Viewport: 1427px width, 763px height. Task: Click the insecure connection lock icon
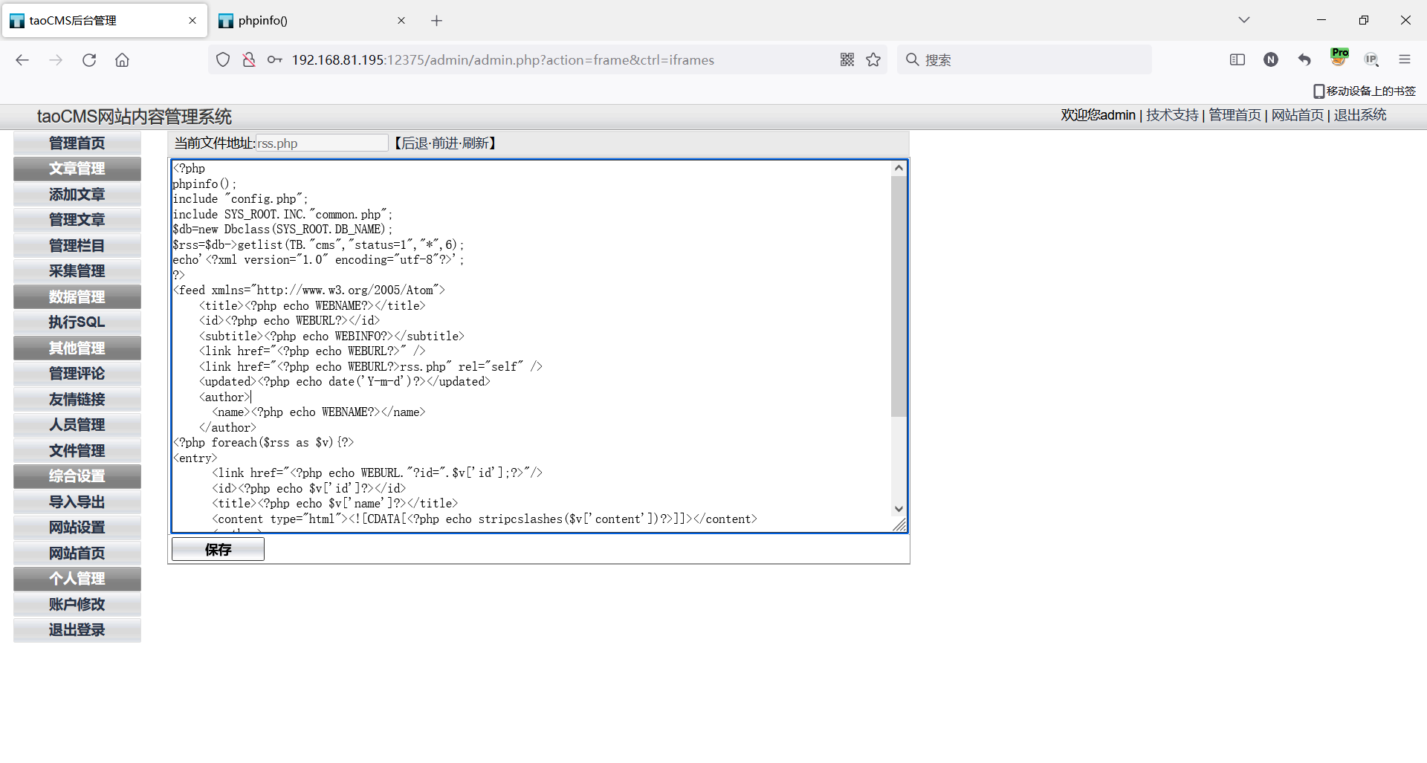[249, 60]
